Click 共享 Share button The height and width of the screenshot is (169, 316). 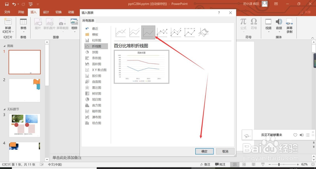(x=306, y=12)
